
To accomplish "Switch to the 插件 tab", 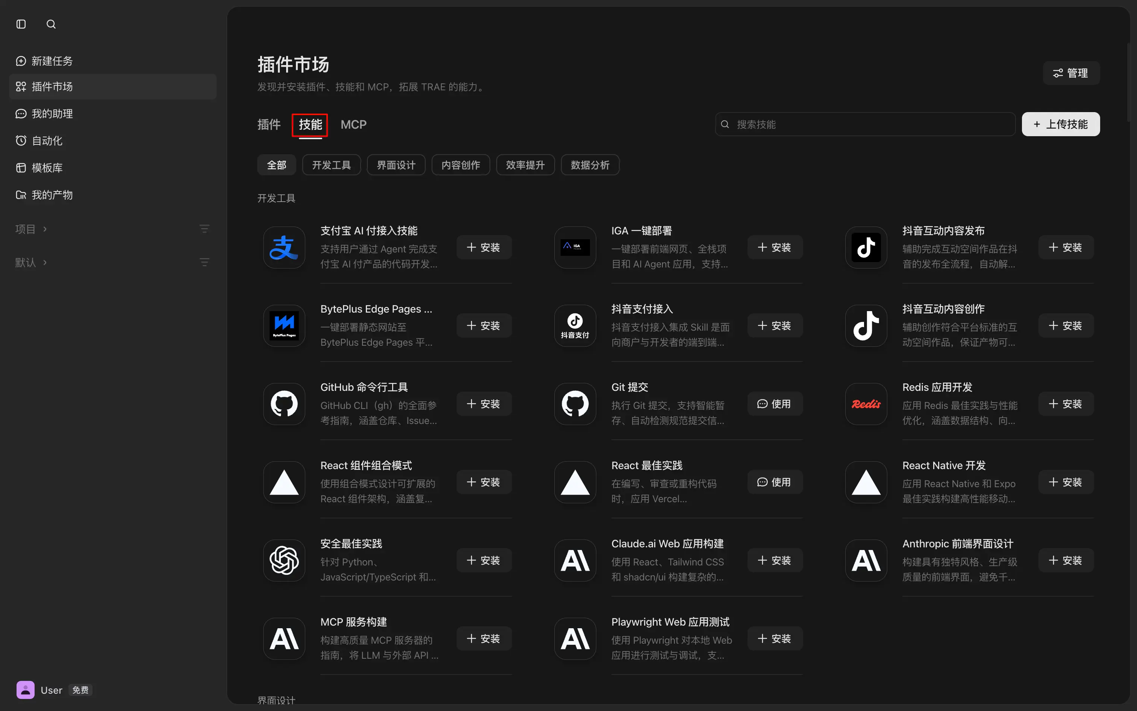I will click(269, 125).
